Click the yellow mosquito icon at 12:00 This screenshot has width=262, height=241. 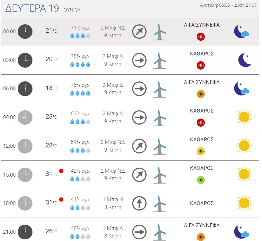tap(201, 151)
